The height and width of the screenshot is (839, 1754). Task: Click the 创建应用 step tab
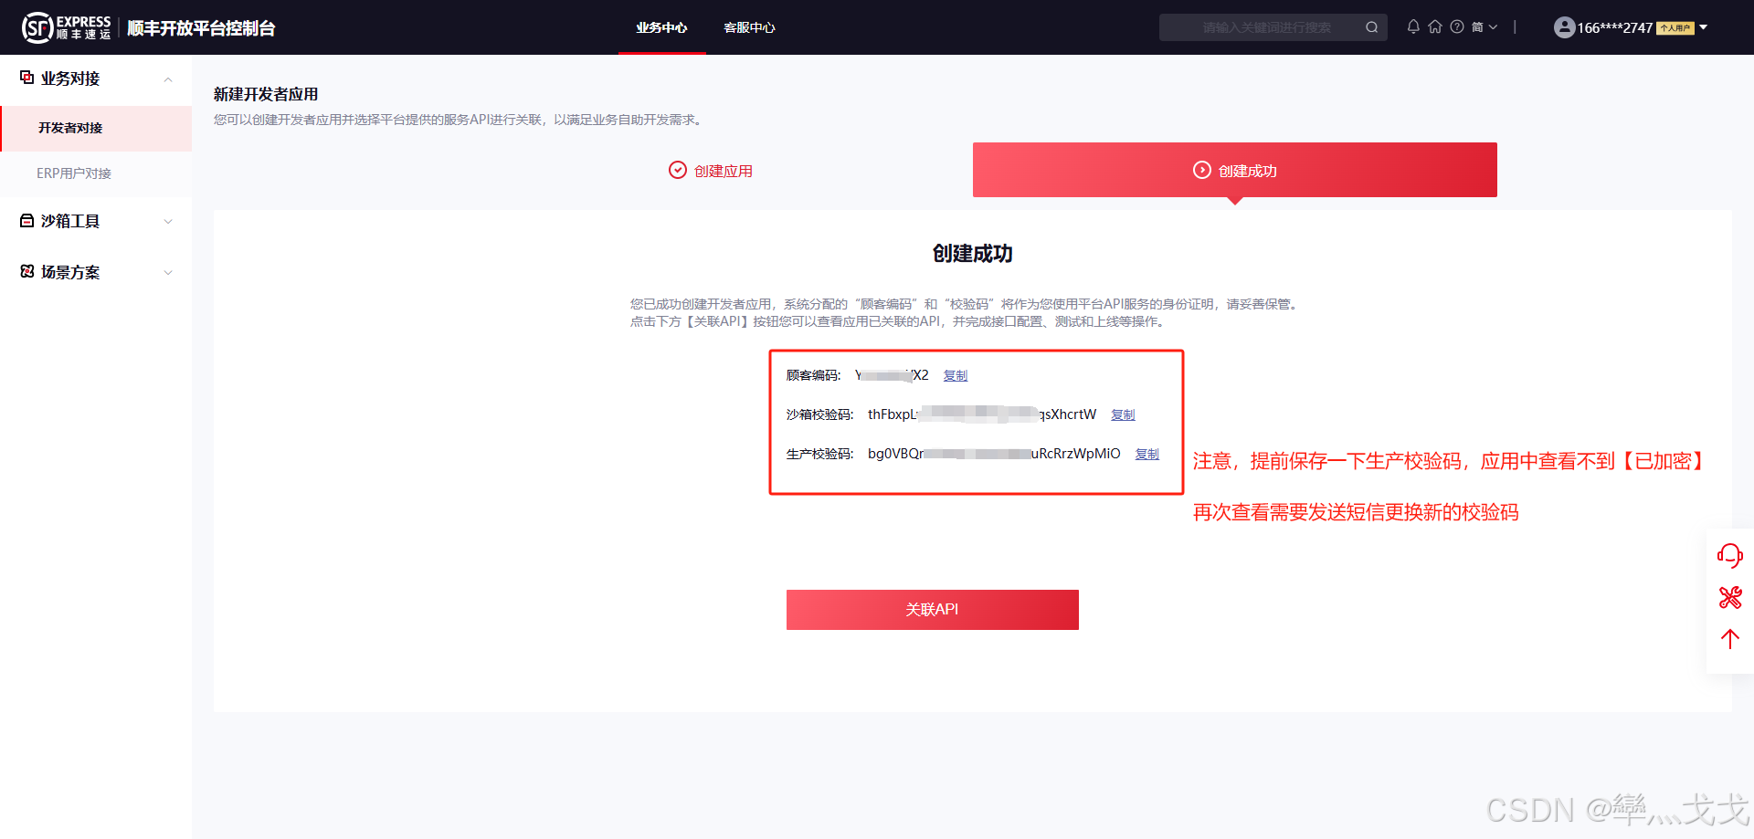coord(711,171)
